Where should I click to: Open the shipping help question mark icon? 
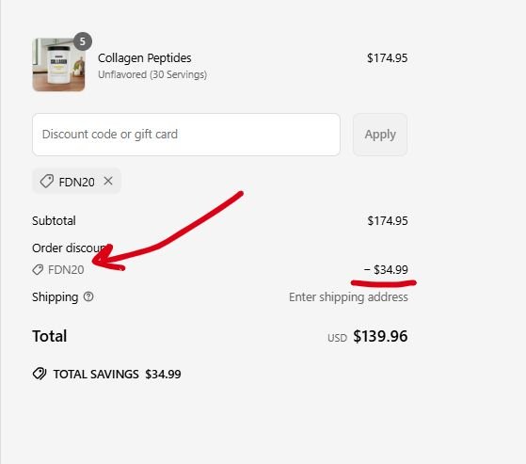(x=88, y=296)
